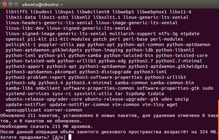Image resolution: width=219 pixels, height=140 pixels.
Task: Maximize the terminal window
Action: coord(16,5)
